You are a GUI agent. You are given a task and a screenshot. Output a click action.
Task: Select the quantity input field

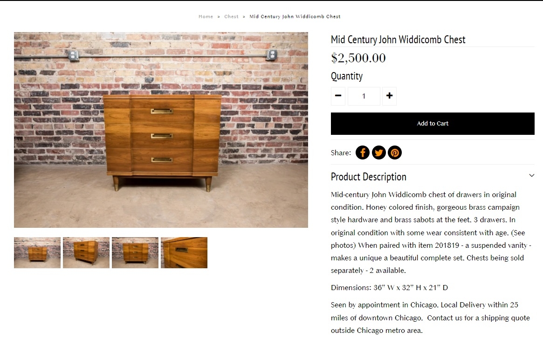tap(364, 96)
